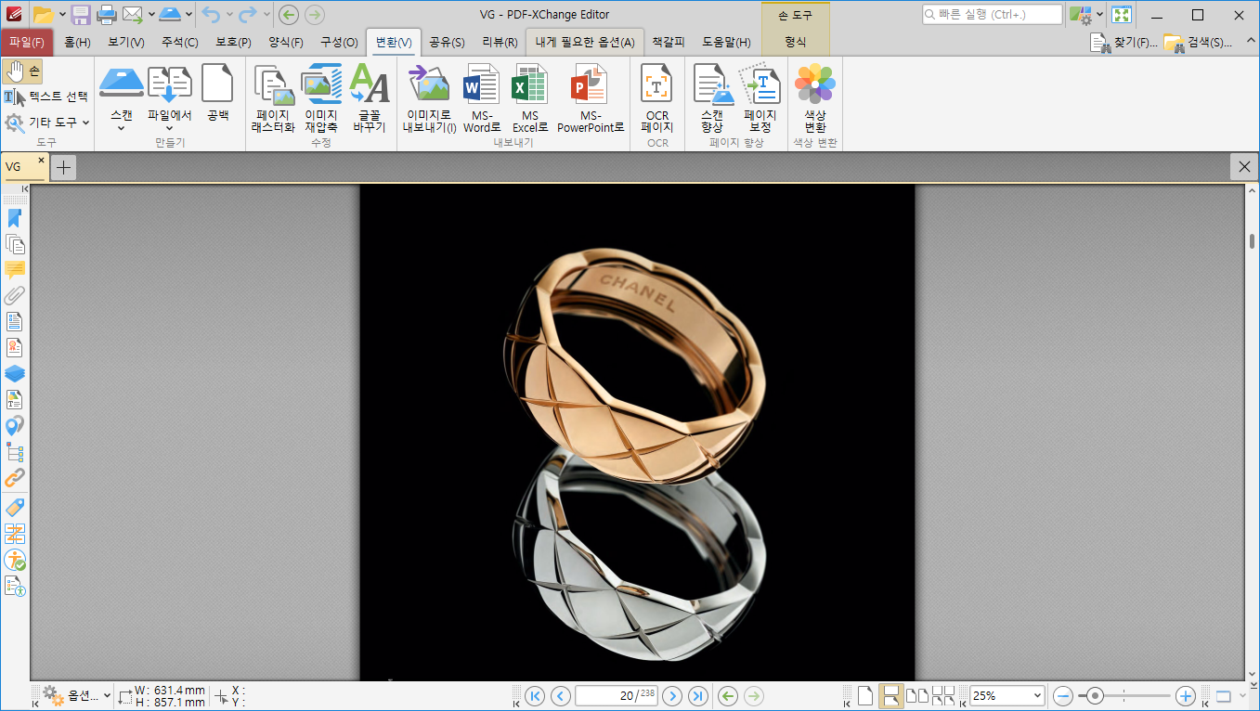Toggle full screen mode icon
Image resolution: width=1260 pixels, height=711 pixels.
(x=1122, y=14)
